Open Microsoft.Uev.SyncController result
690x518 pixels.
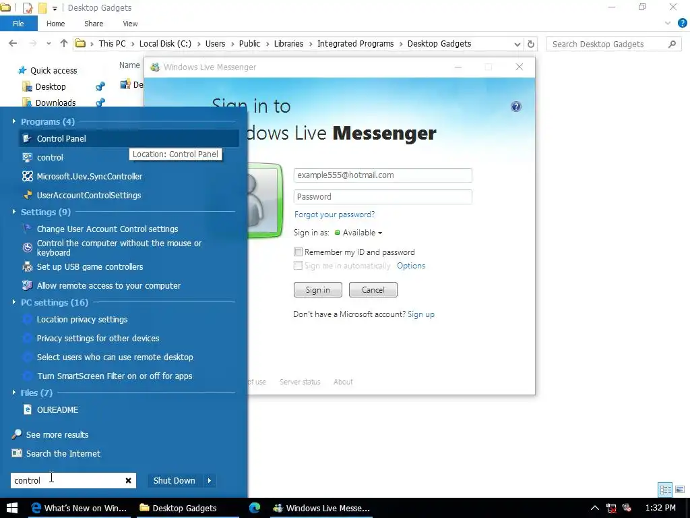point(90,176)
